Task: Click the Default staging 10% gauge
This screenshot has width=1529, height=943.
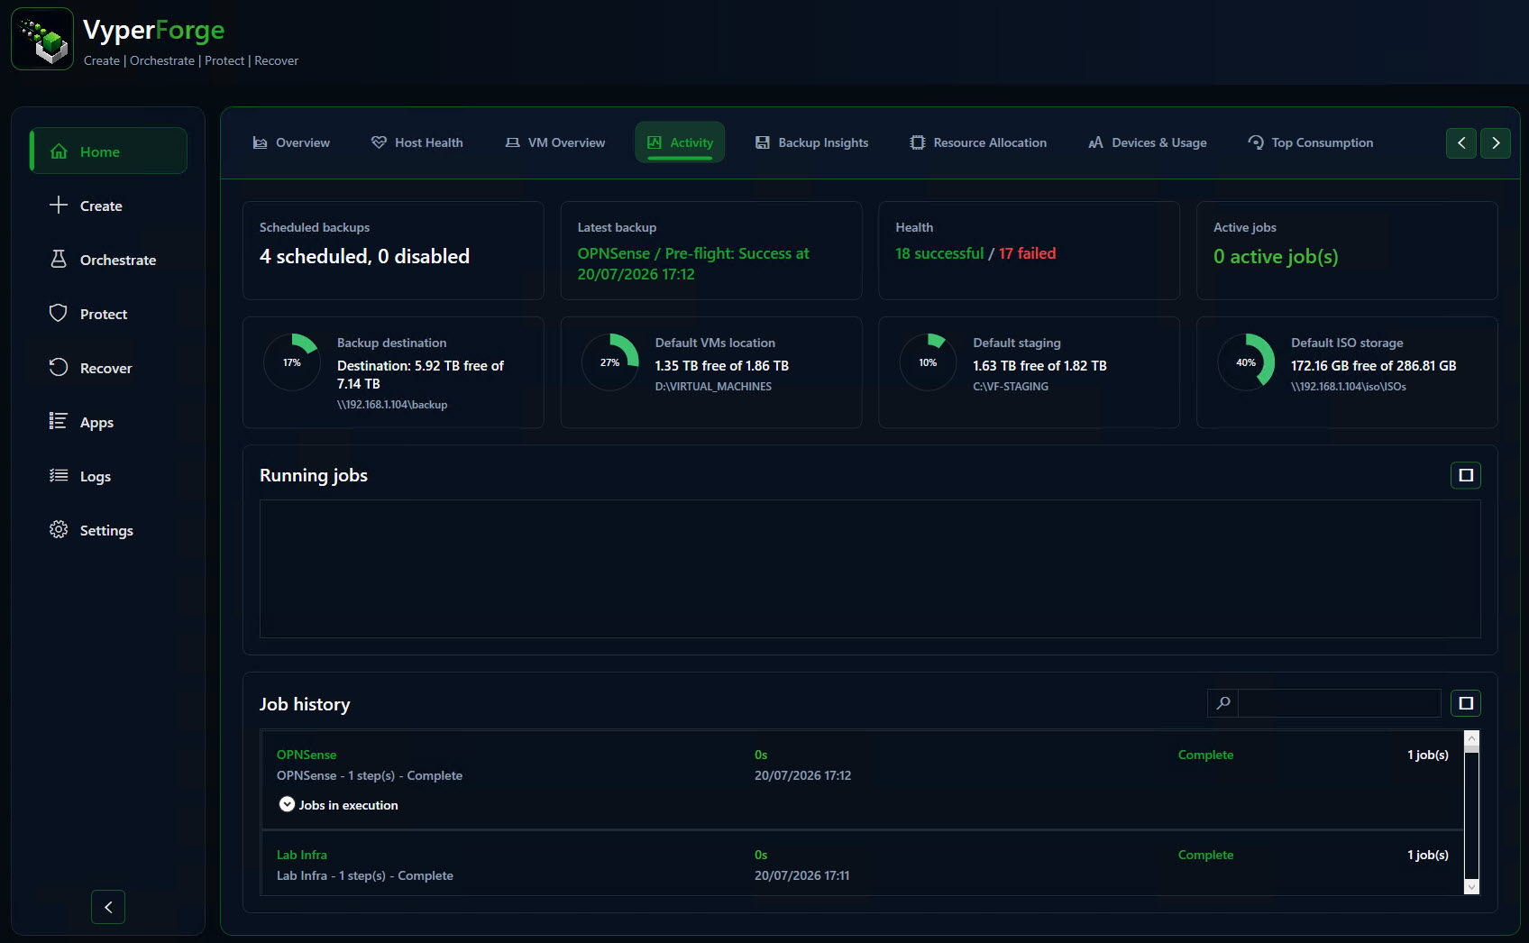Action: coord(928,362)
